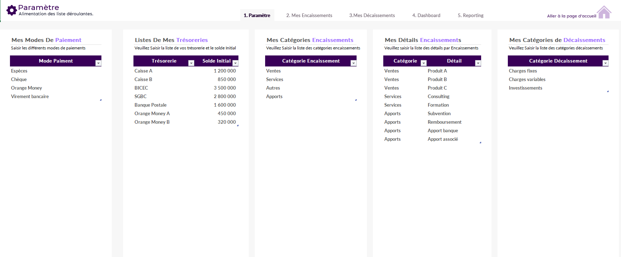Select the '450 000' balance cell
Image resolution: width=621 pixels, height=257 pixels.
(x=216, y=113)
